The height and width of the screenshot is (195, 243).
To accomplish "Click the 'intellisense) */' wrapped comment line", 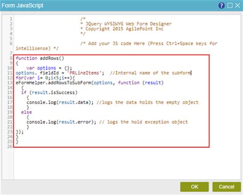I will coord(37,48).
